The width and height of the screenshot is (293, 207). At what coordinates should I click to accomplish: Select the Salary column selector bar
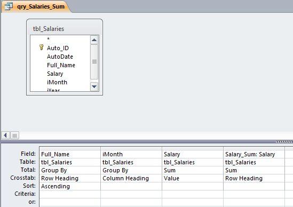point(193,148)
